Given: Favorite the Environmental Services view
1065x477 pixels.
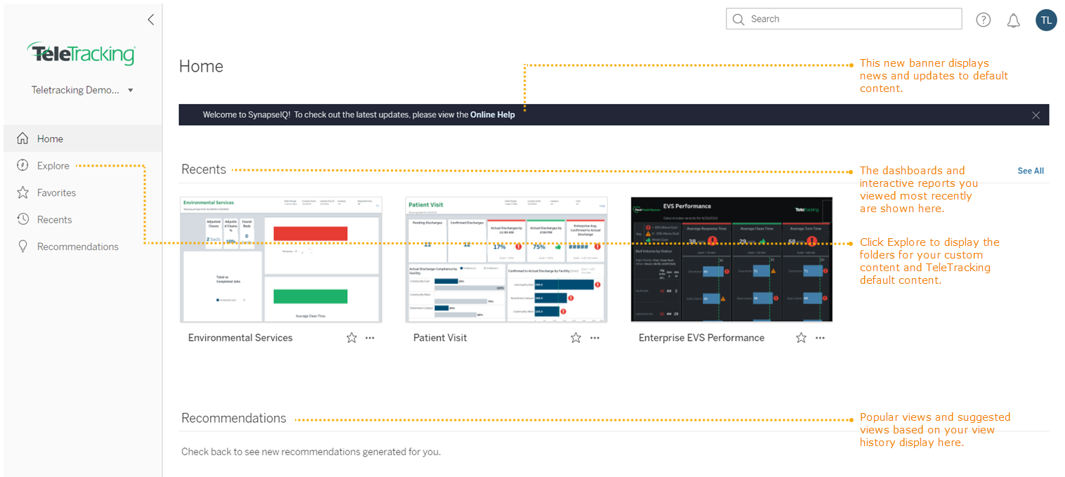Looking at the screenshot, I should (351, 338).
